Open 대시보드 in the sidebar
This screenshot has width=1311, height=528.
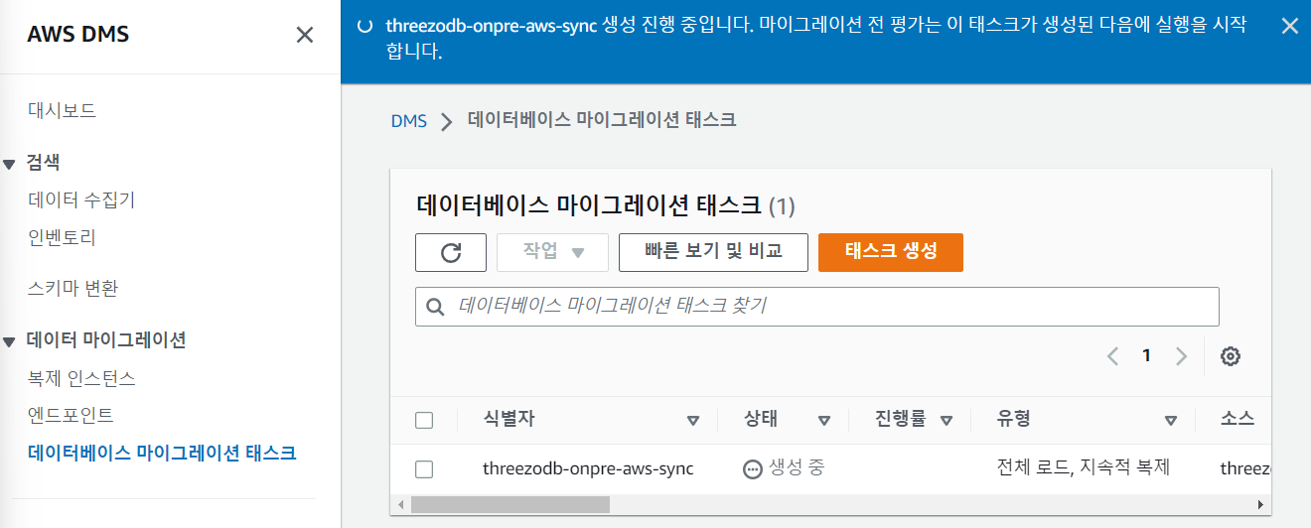tap(63, 110)
